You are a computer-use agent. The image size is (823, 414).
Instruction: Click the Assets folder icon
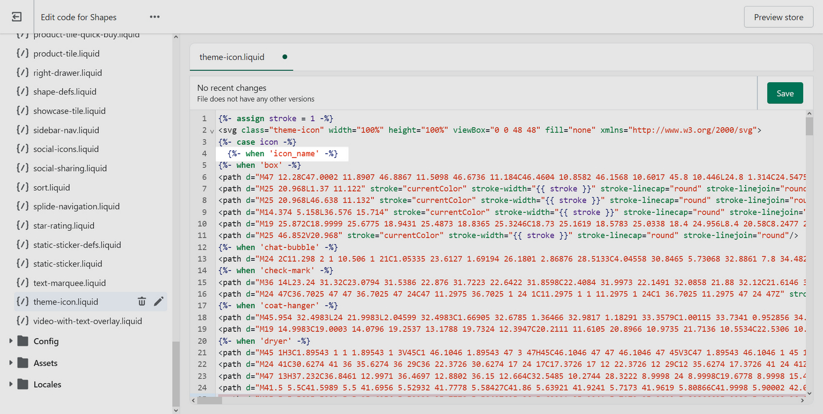[x=22, y=362]
